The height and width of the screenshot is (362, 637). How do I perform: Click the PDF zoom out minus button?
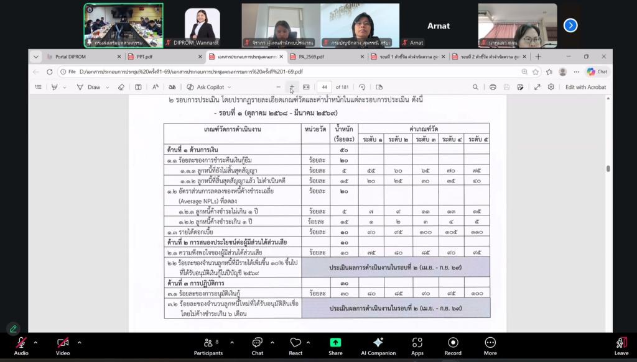pos(278,87)
